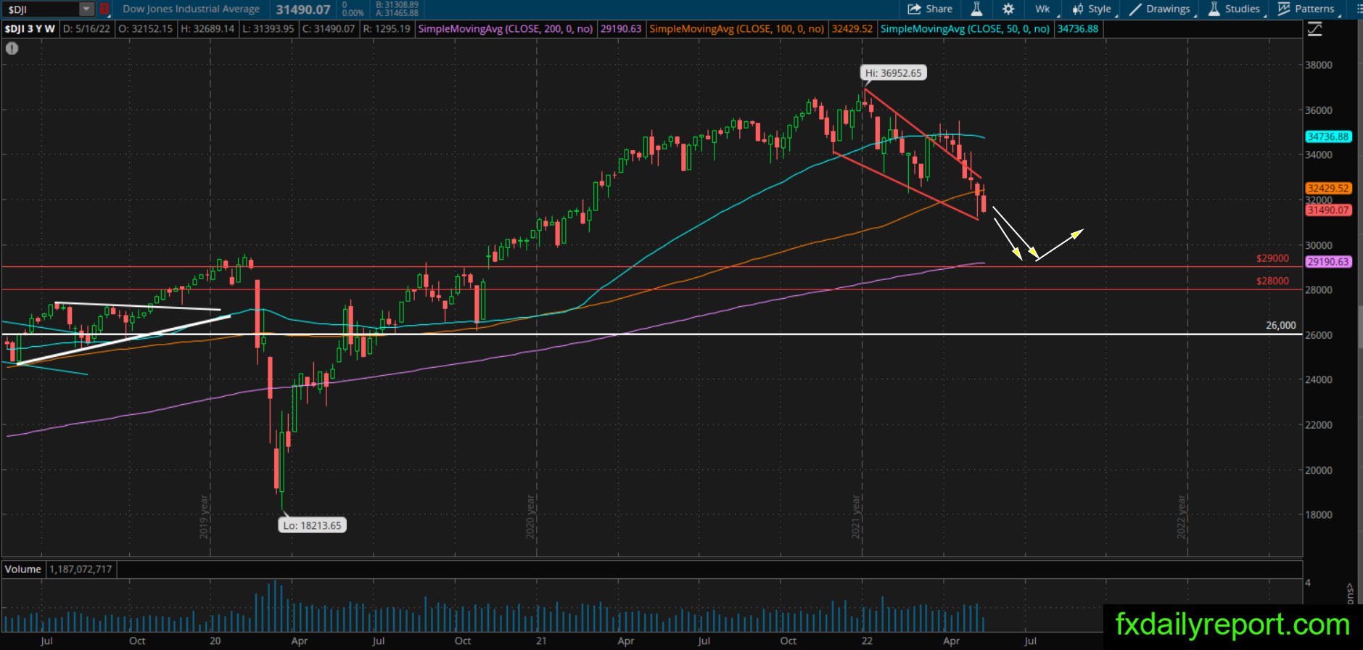Open the Style dropdown
The width and height of the screenshot is (1363, 650).
click(1092, 9)
